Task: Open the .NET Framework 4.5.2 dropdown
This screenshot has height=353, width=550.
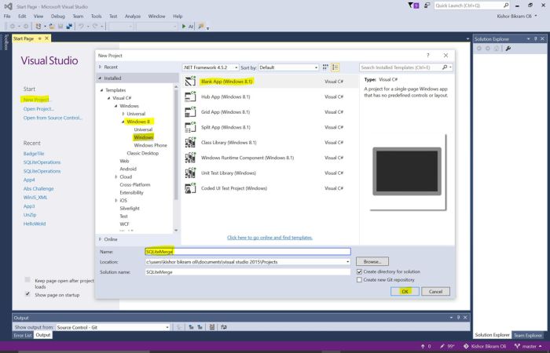Action: coord(211,67)
